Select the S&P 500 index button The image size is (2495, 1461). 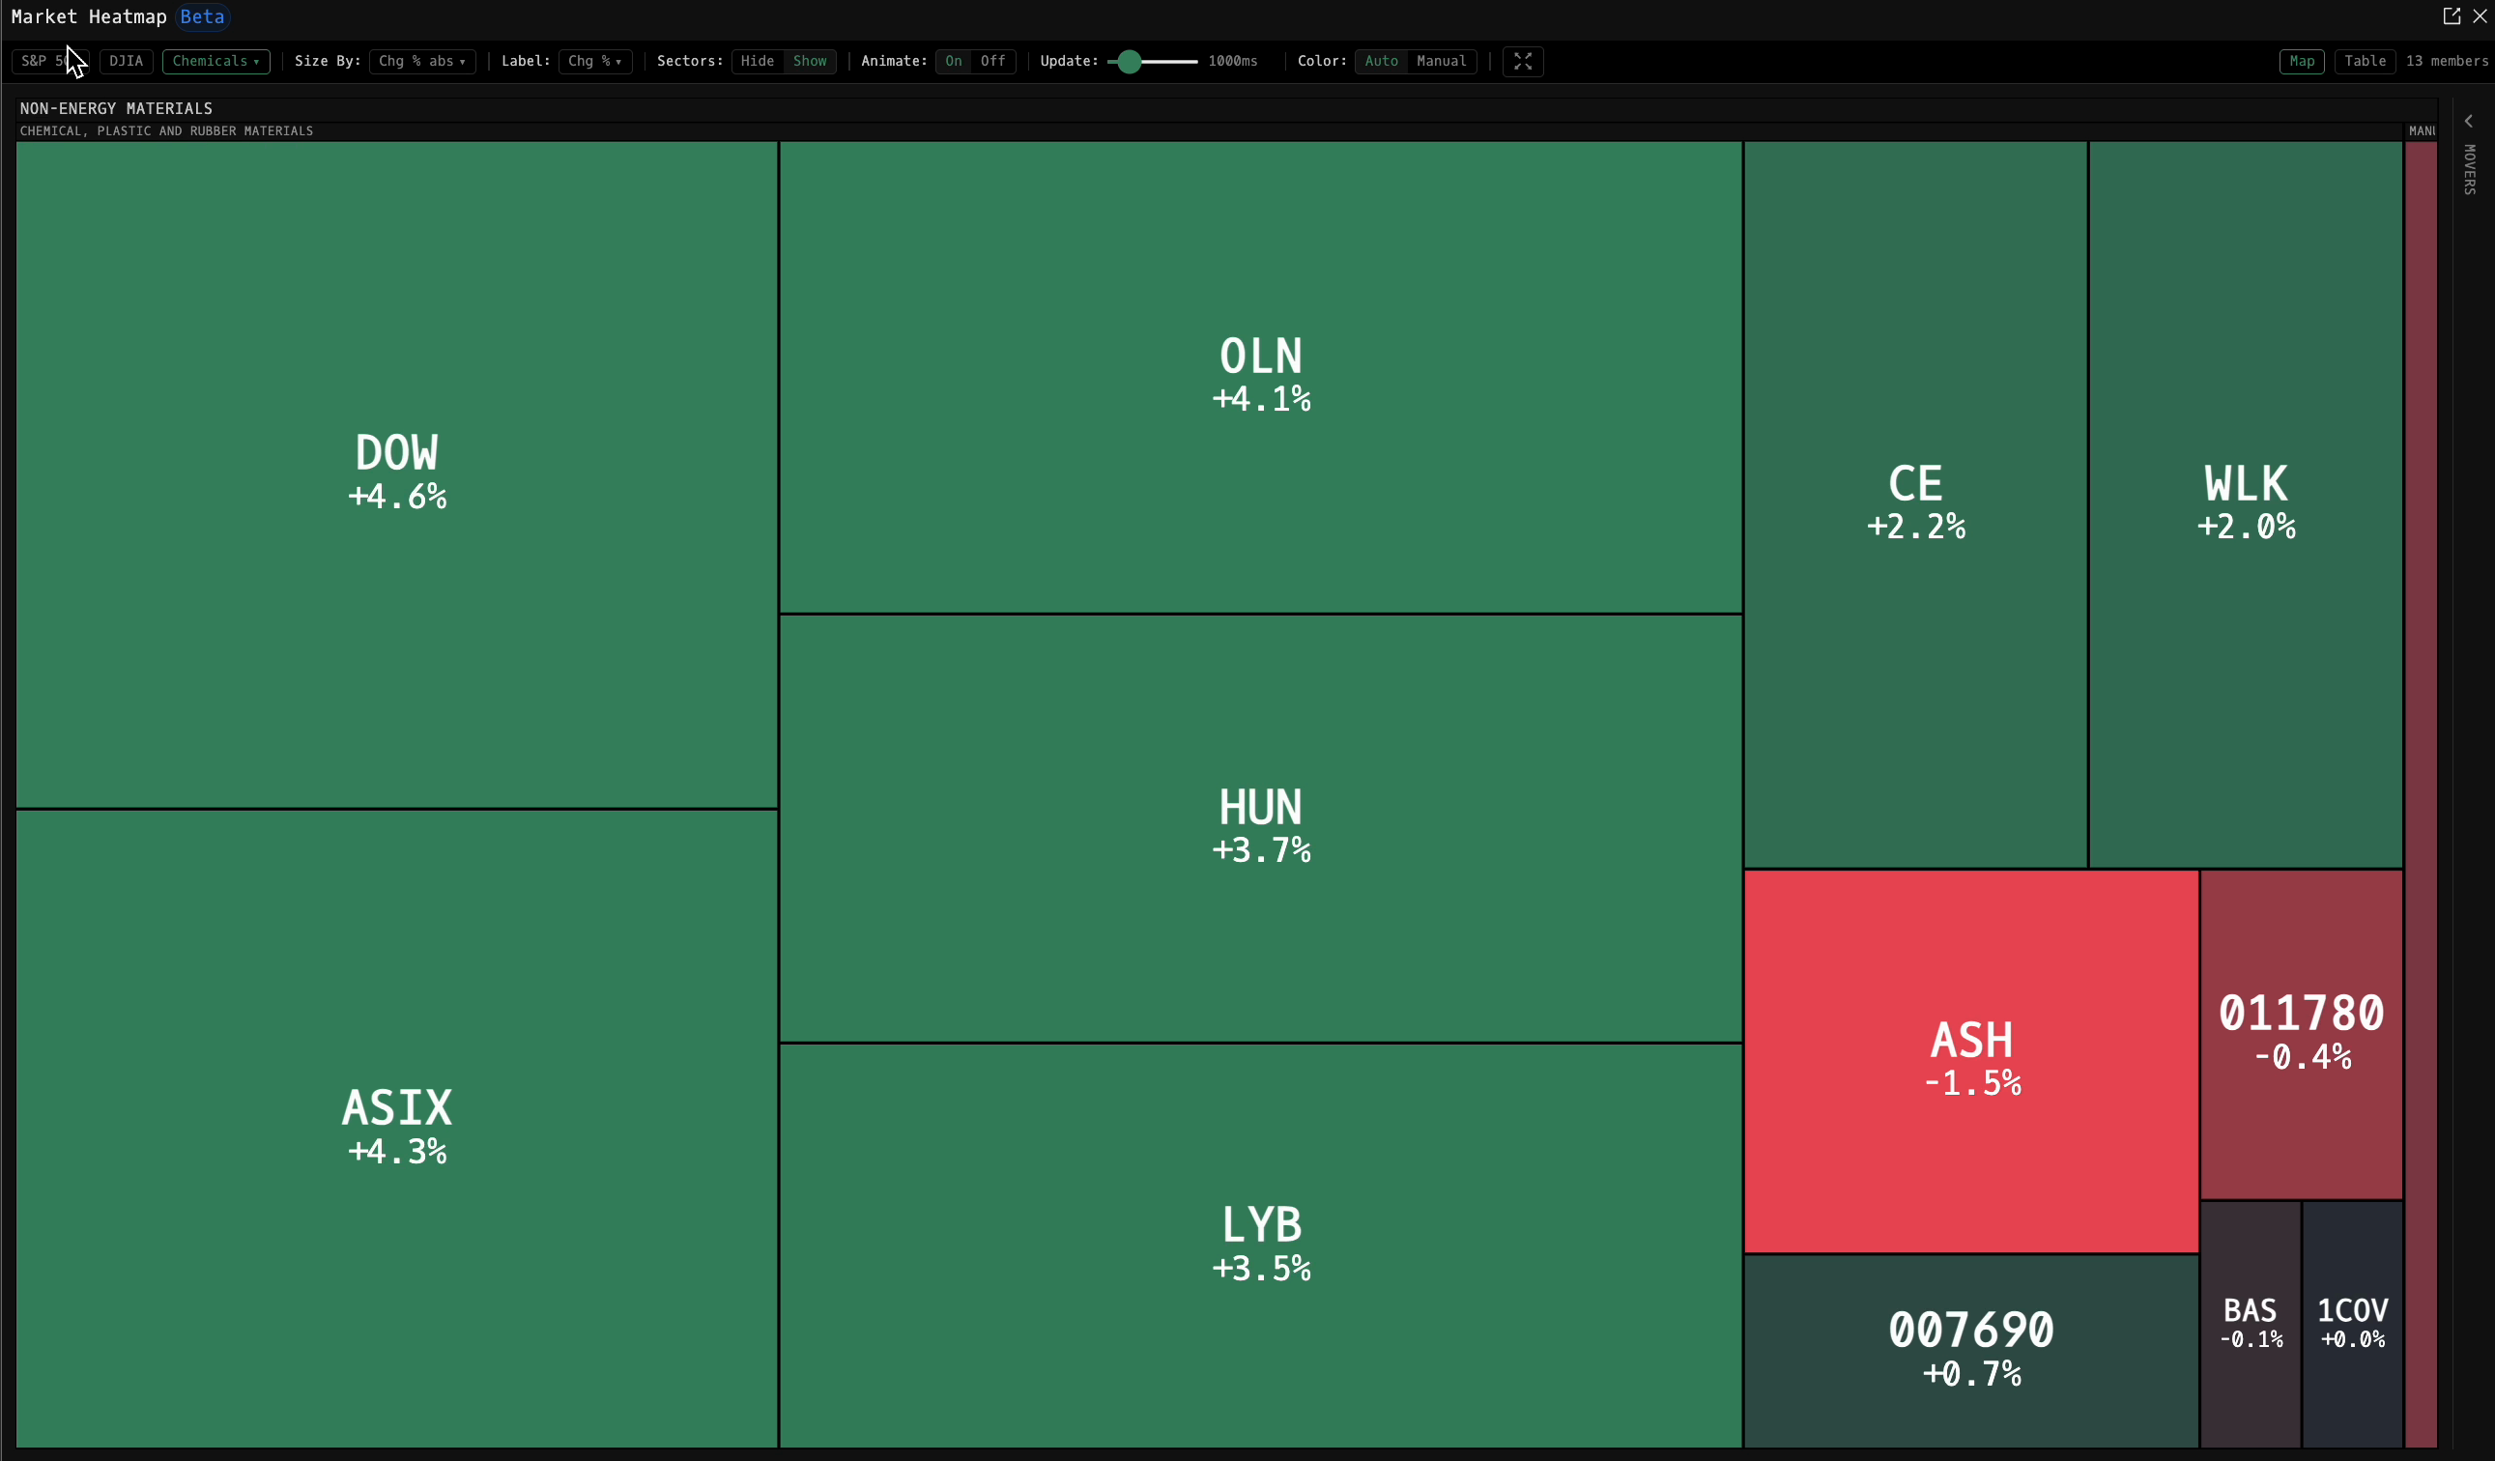[49, 62]
